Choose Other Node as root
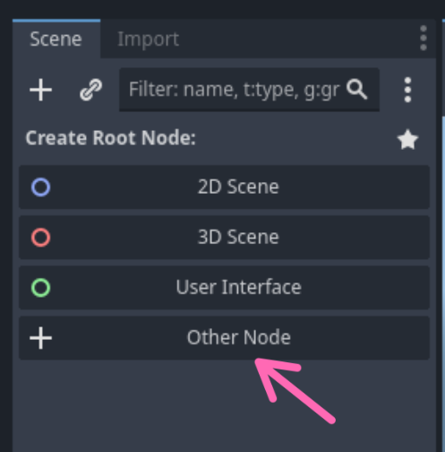This screenshot has width=445, height=452. tap(225, 338)
